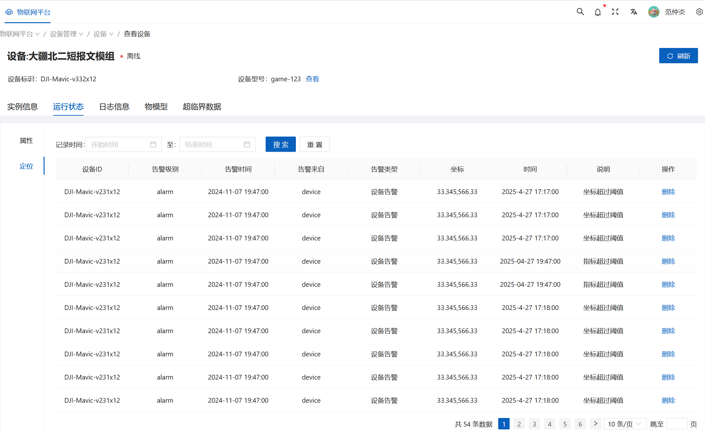Switch to the 日志信息 tab

114,107
